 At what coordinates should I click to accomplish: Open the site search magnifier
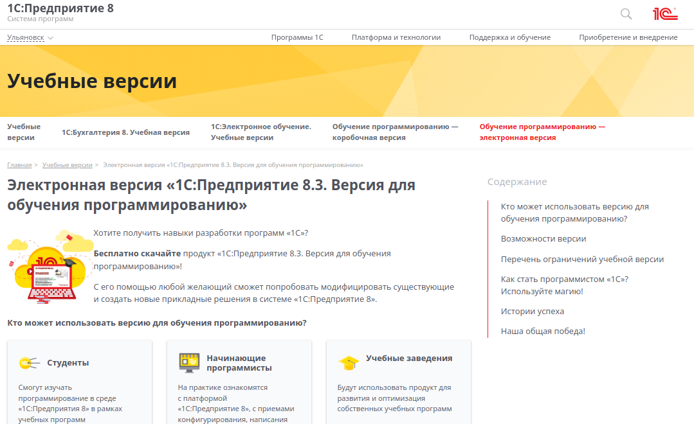[625, 13]
